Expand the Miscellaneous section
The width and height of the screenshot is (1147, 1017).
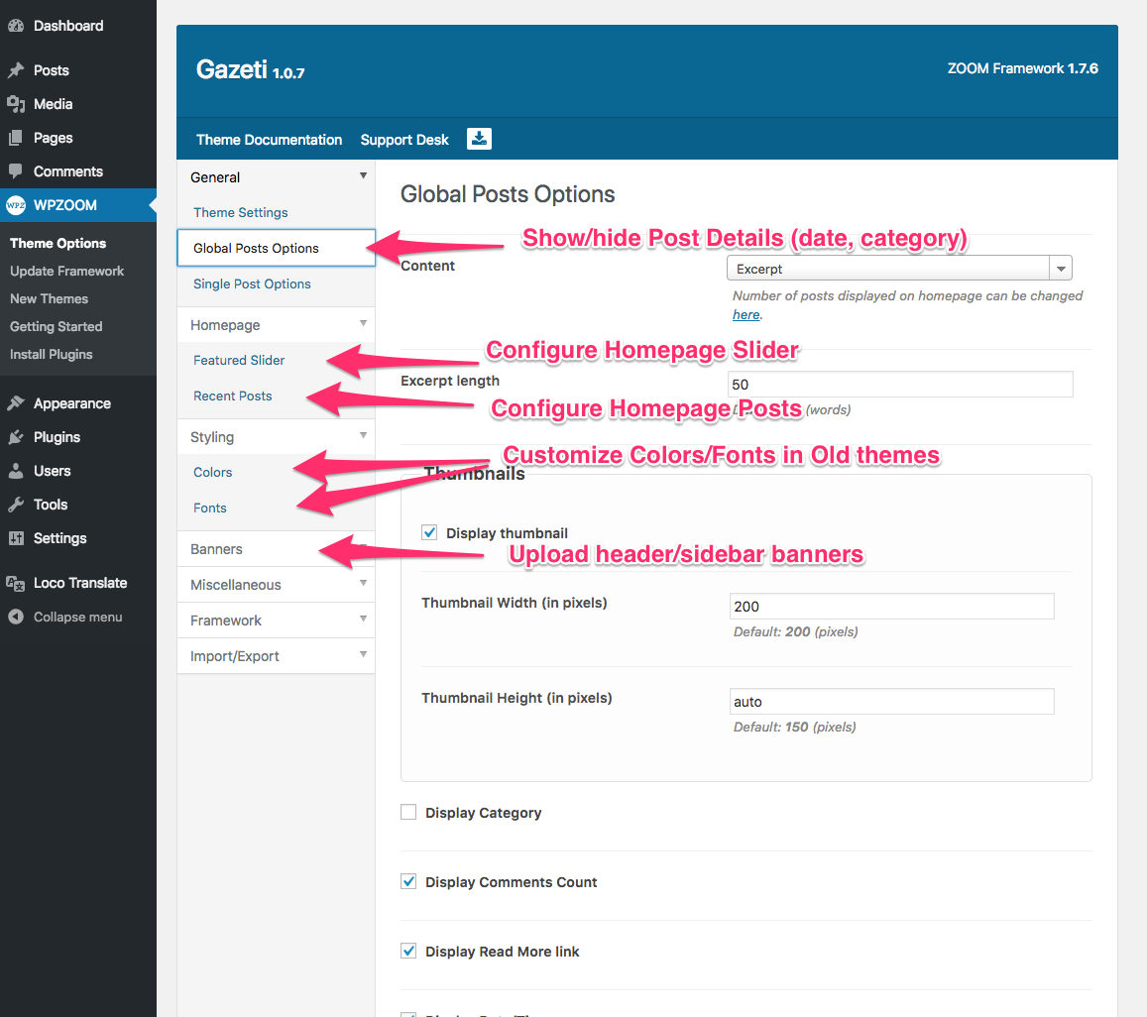point(276,585)
